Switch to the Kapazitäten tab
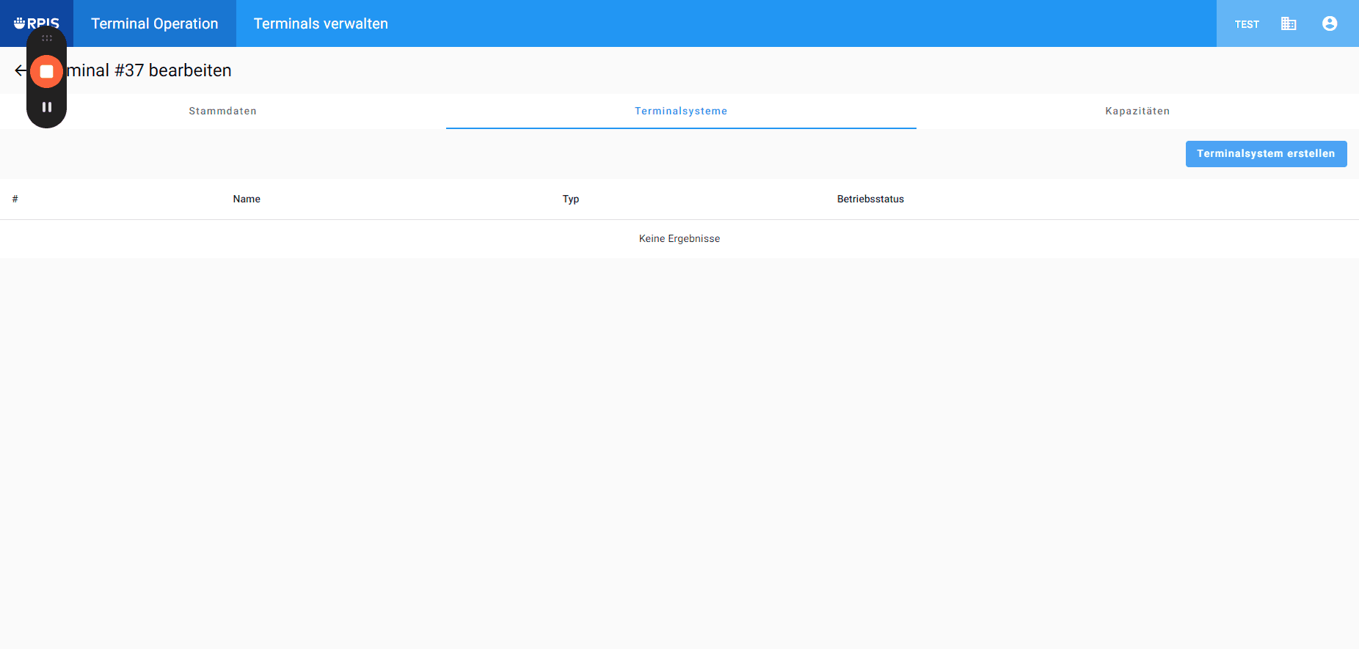The width and height of the screenshot is (1359, 649). [1137, 111]
